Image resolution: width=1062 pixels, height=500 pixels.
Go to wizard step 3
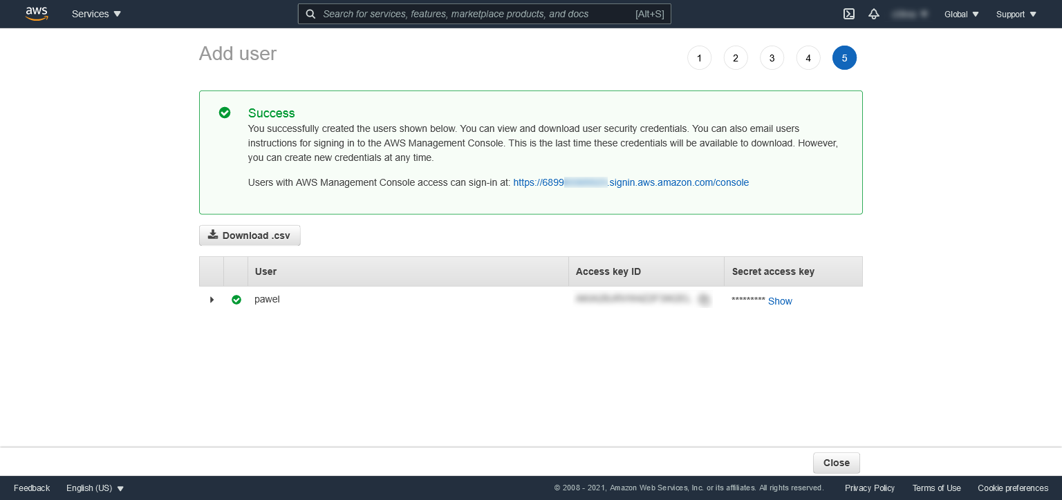click(x=772, y=58)
